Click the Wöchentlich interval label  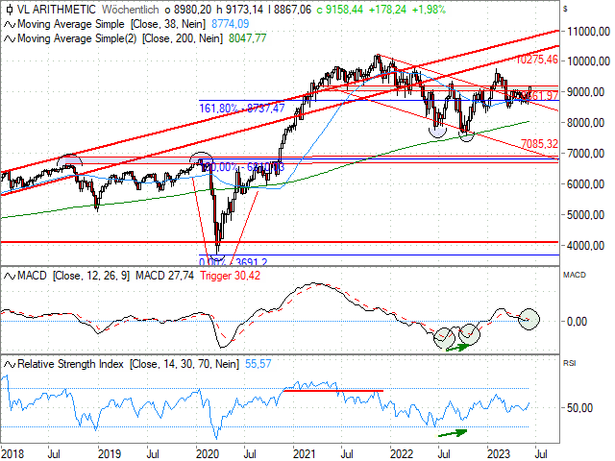(x=131, y=10)
